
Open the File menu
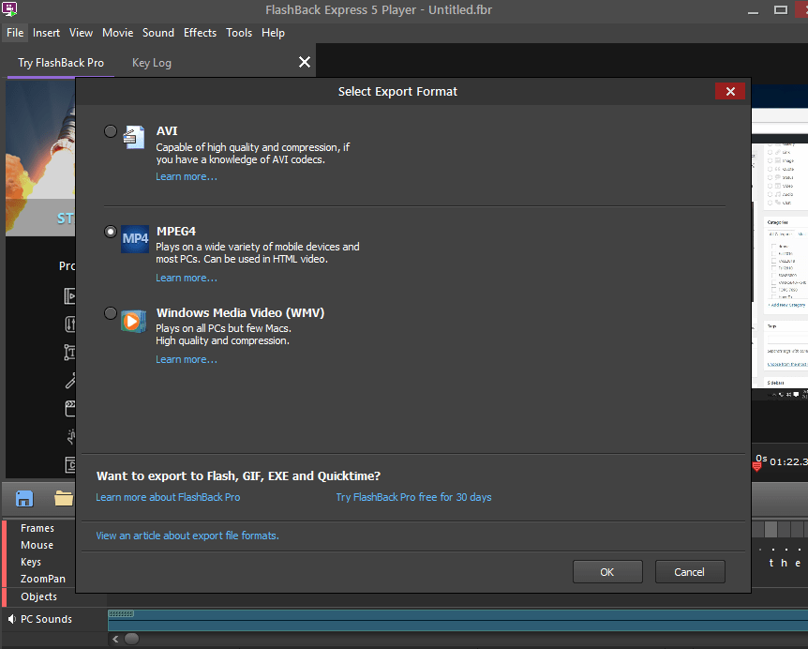click(15, 33)
